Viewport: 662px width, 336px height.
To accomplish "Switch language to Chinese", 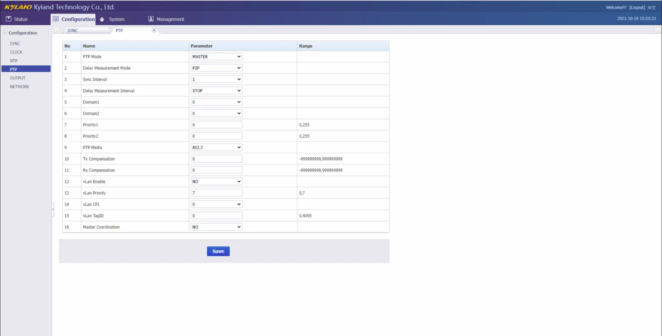I will [x=652, y=7].
